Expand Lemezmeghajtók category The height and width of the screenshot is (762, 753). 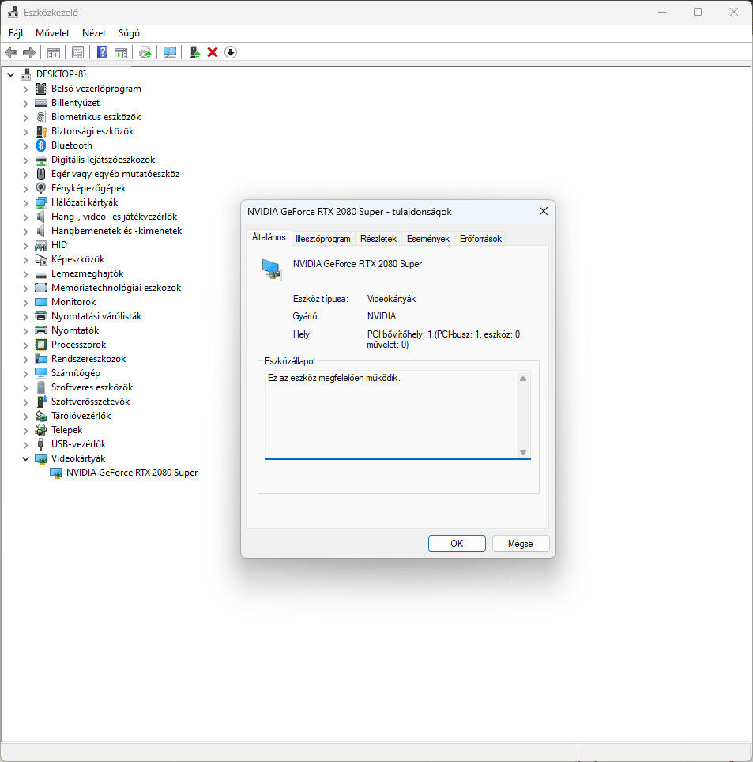coord(26,273)
